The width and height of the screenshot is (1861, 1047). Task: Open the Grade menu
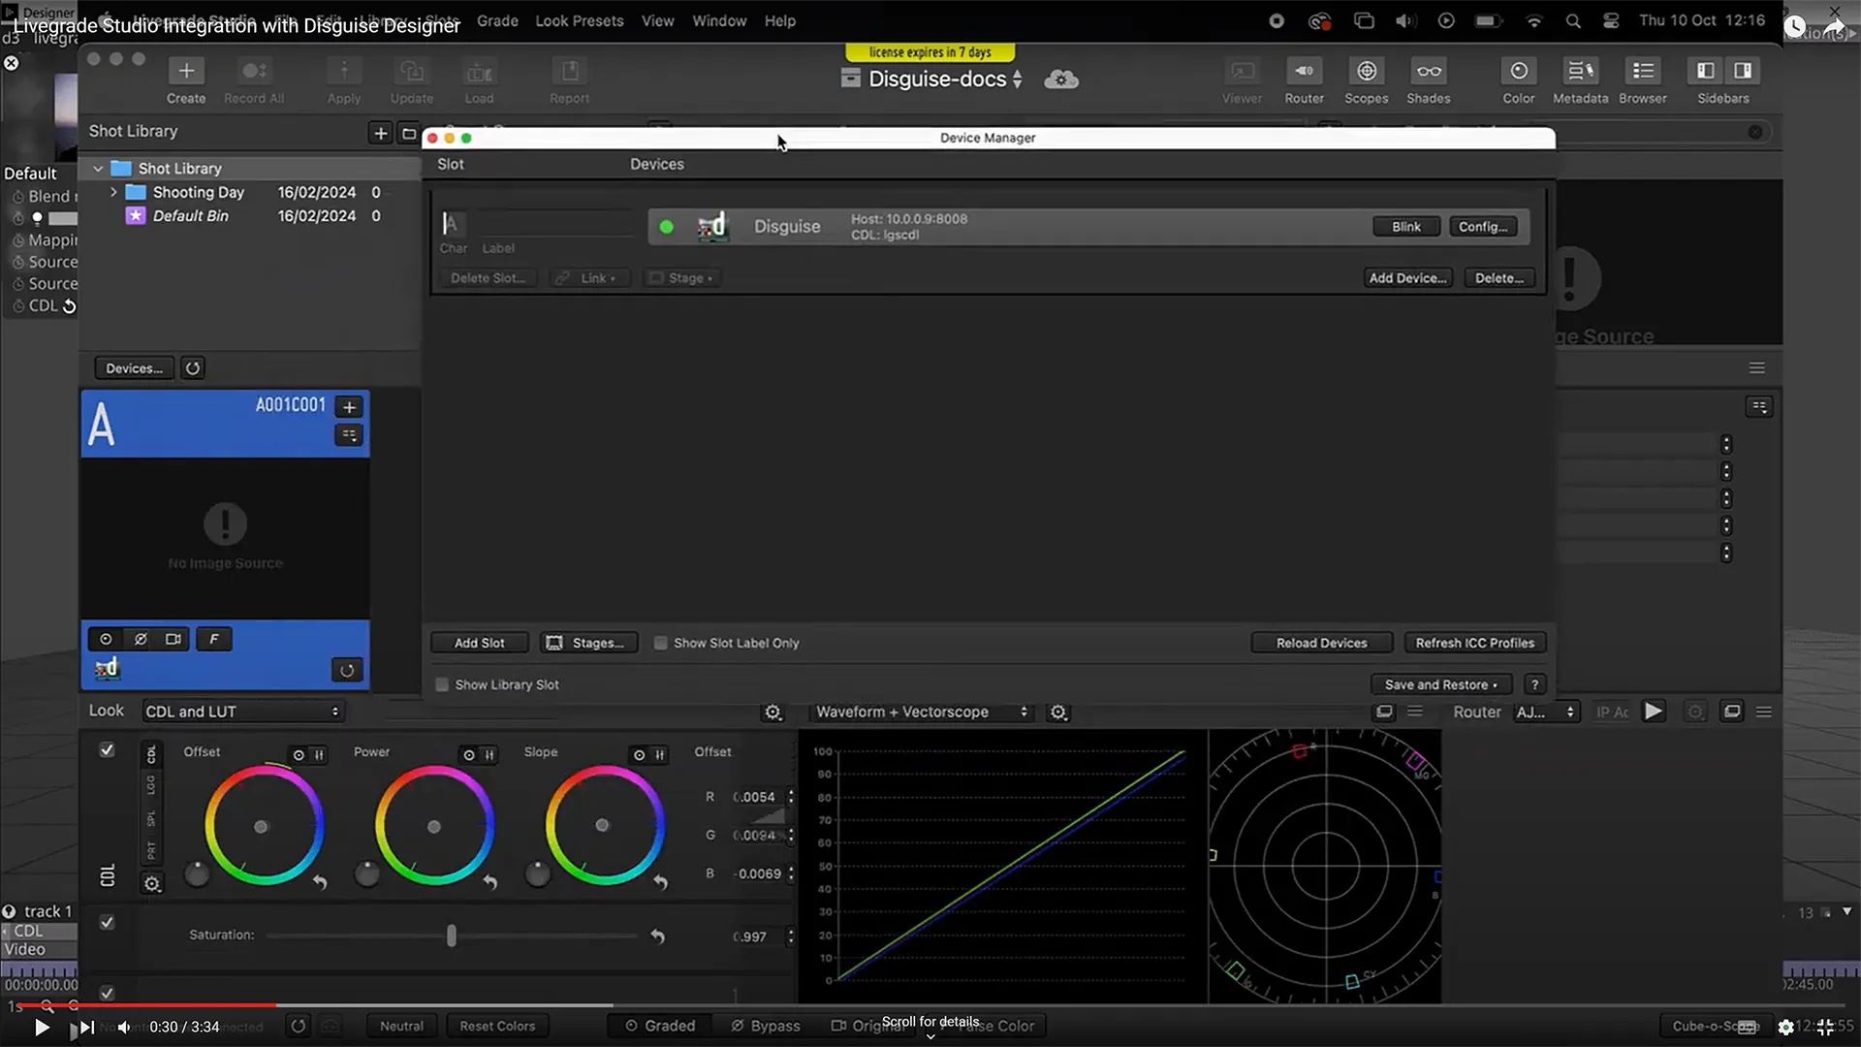tap(497, 21)
